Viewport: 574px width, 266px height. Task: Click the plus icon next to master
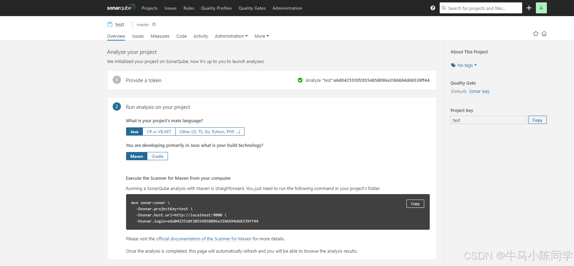154,24
